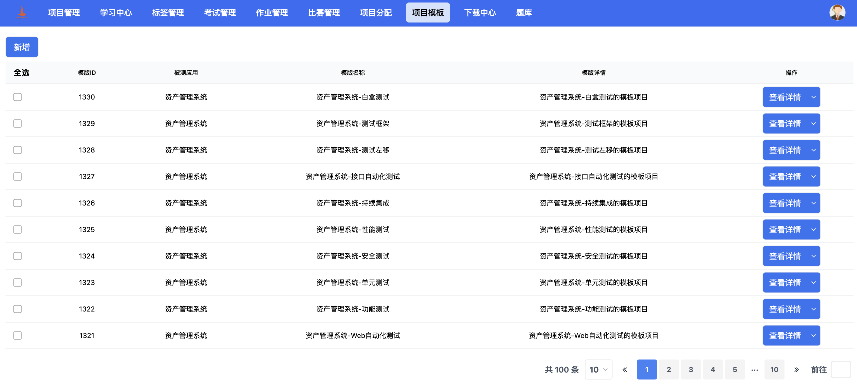
Task: Check the checkbox for template ID 1328
Action: point(17,150)
